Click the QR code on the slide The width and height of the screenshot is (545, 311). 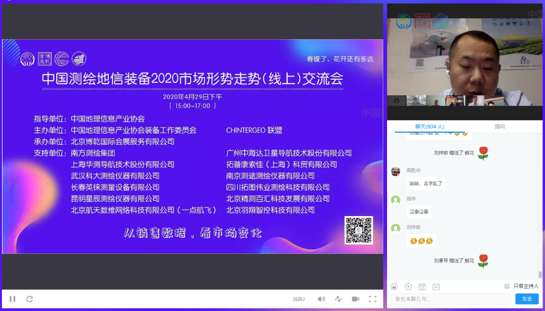pos(358,230)
